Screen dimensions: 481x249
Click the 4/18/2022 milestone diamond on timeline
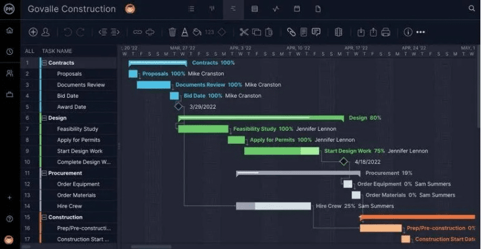[343, 162]
